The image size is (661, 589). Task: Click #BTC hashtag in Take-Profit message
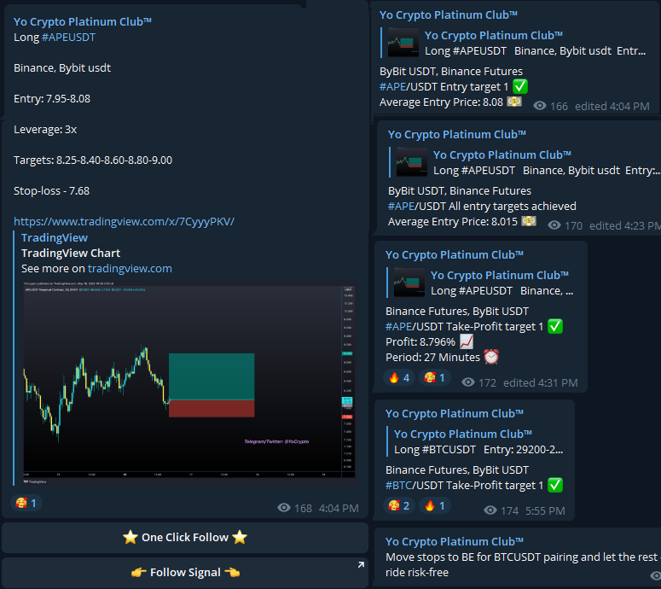tap(398, 486)
